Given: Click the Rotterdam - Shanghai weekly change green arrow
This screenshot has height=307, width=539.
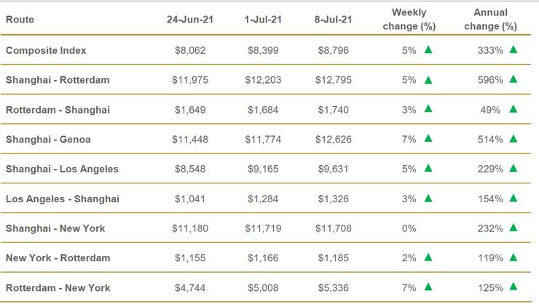Looking at the screenshot, I should 428,109.
